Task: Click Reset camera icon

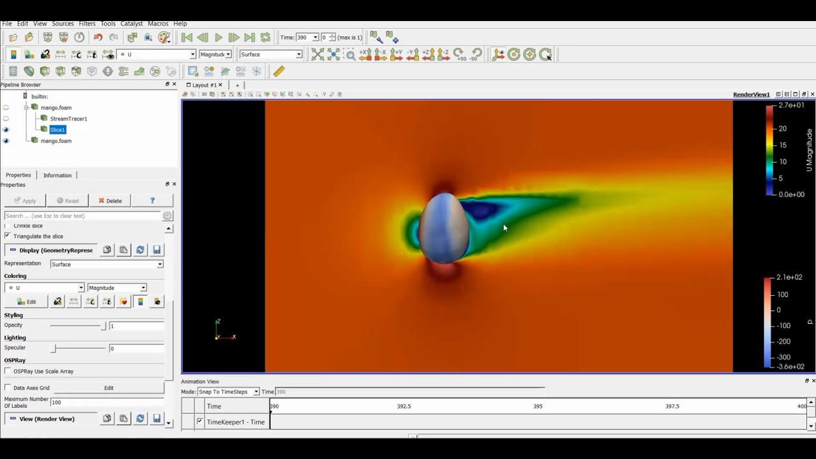Action: pyautogui.click(x=318, y=55)
